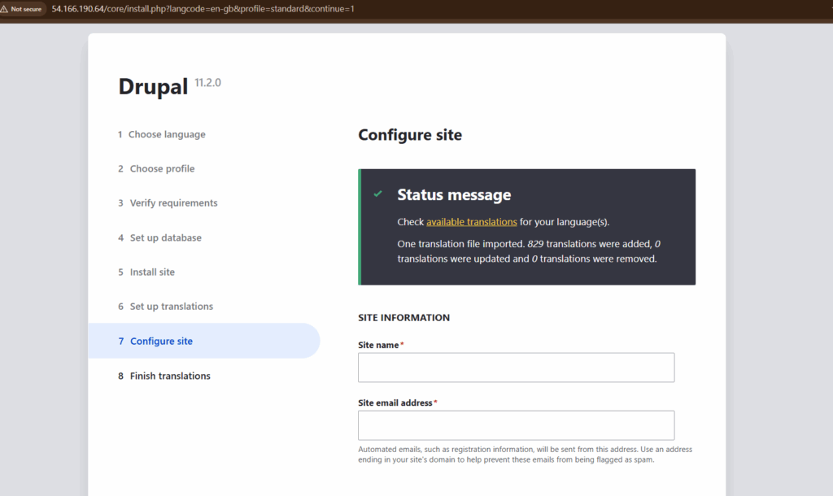Image resolution: width=833 pixels, height=496 pixels.
Task: Click the Site email address label
Action: pyautogui.click(x=395, y=403)
